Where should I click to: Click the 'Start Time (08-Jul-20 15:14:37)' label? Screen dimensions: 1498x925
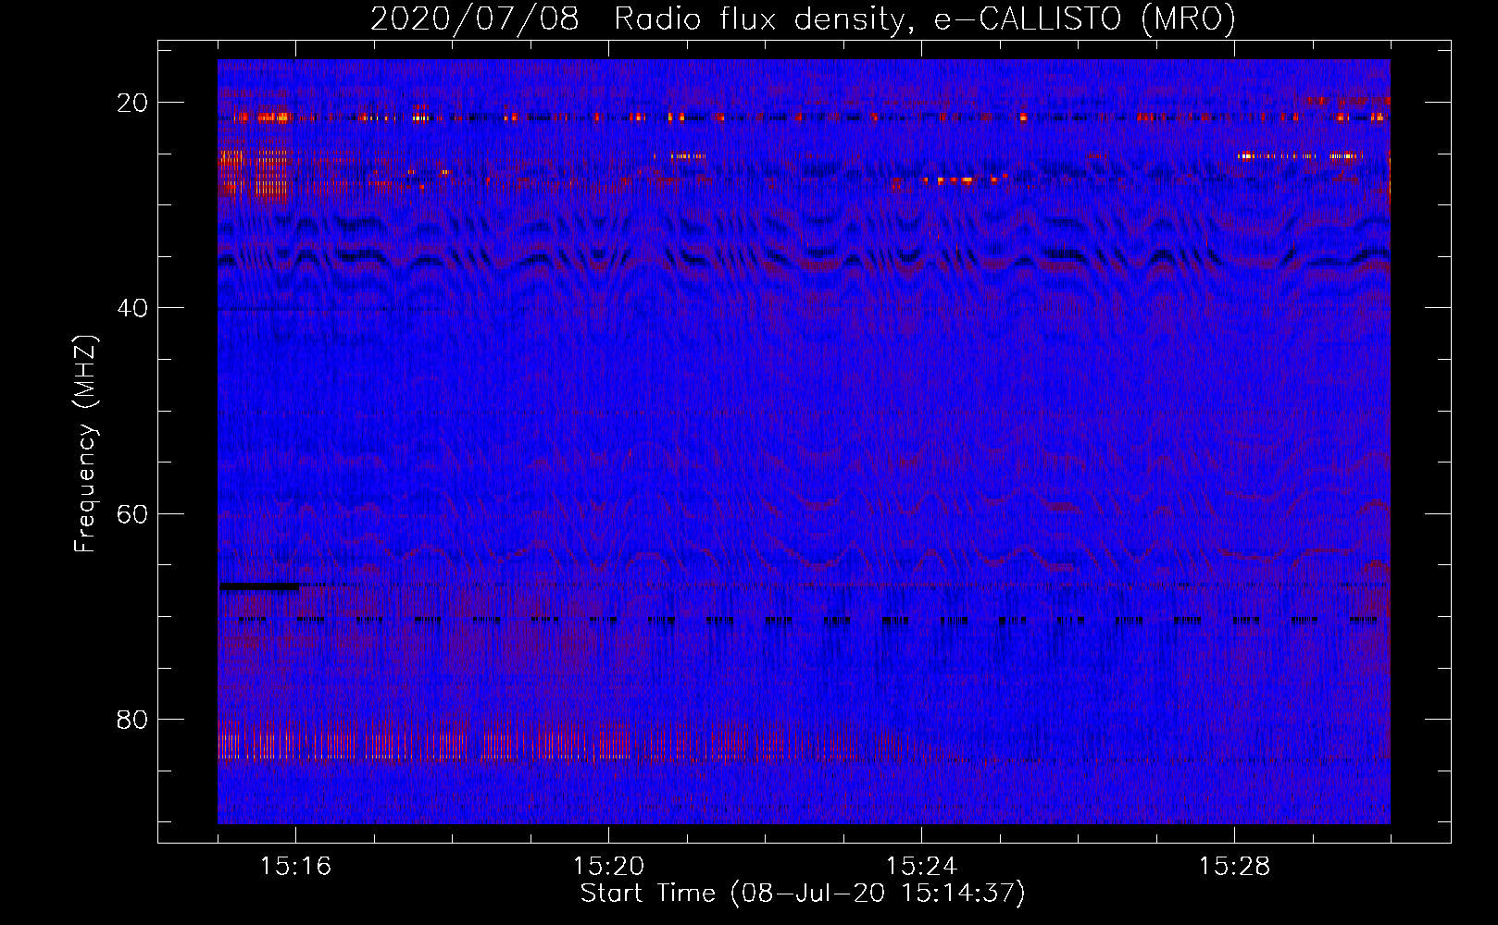coord(803,894)
